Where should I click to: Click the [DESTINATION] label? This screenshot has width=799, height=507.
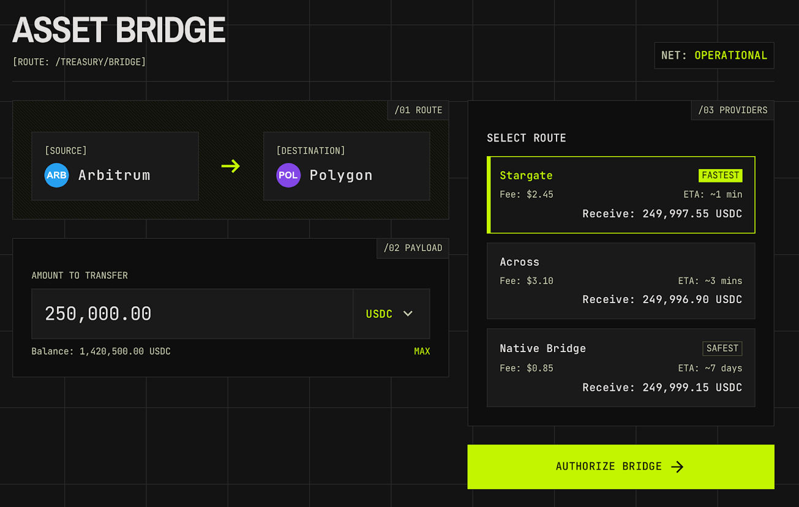click(310, 151)
